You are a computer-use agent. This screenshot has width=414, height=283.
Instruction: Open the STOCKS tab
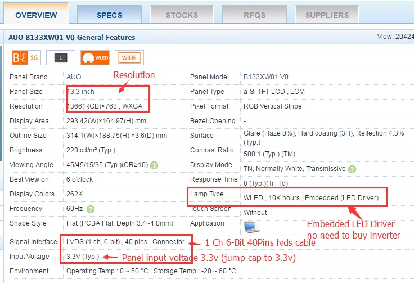(182, 14)
